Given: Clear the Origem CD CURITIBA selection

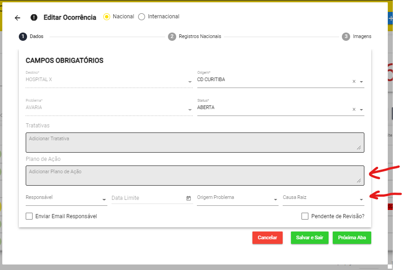Looking at the screenshot, I should [354, 82].
